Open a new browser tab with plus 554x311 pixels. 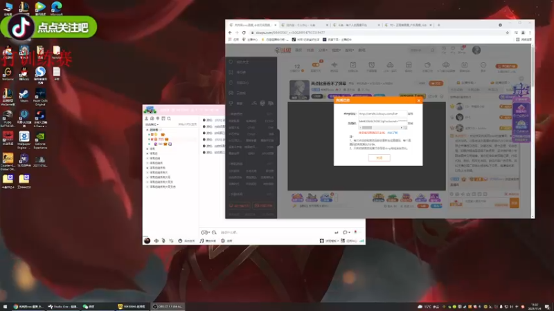tap(439, 25)
